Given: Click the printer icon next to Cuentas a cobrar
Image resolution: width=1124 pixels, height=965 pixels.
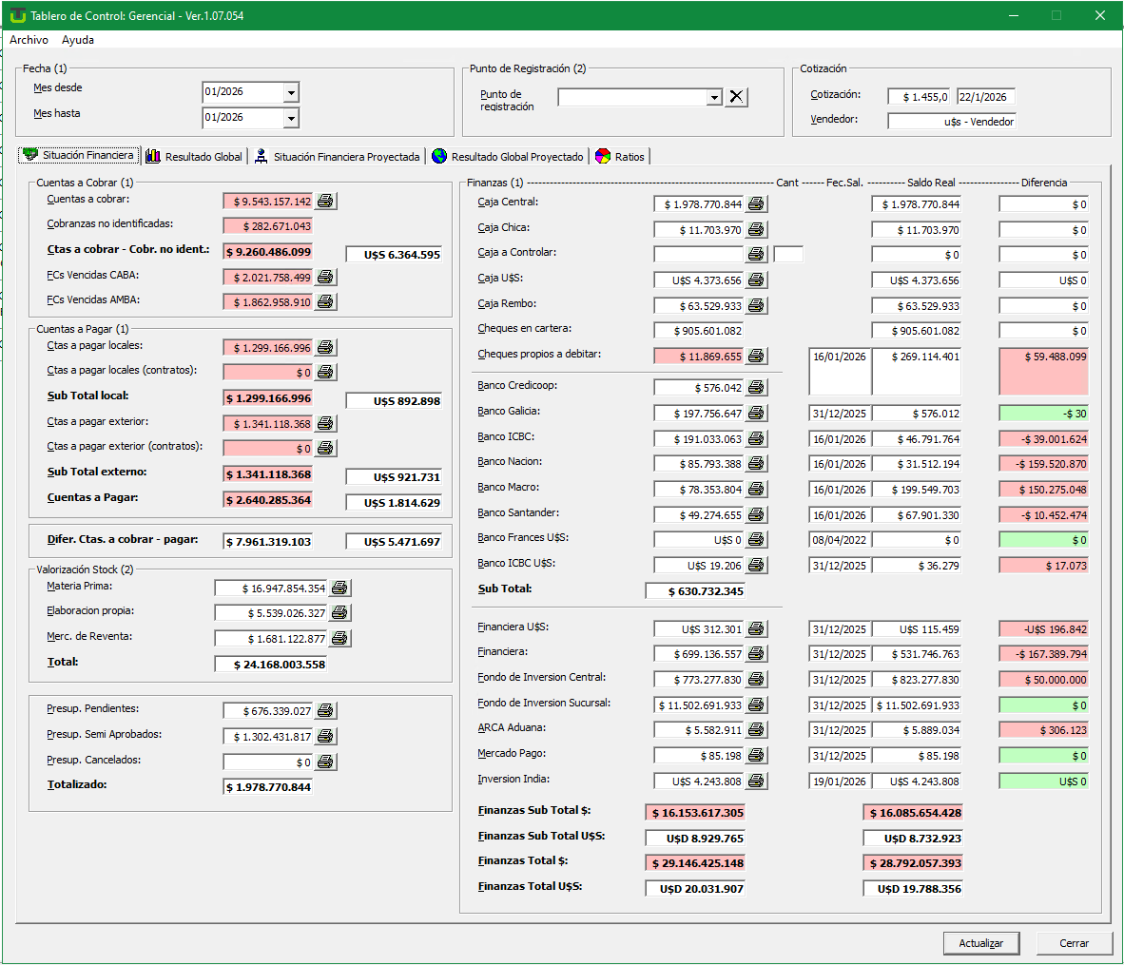Looking at the screenshot, I should click(325, 202).
